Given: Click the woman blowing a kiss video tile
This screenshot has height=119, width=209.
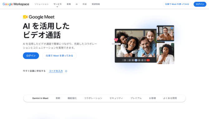Looking at the screenshot, I should (165, 54).
